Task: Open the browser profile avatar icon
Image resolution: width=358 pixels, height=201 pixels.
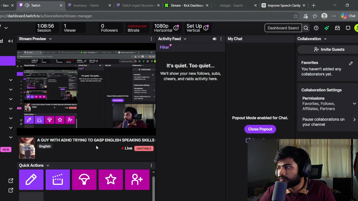Action: (324, 16)
